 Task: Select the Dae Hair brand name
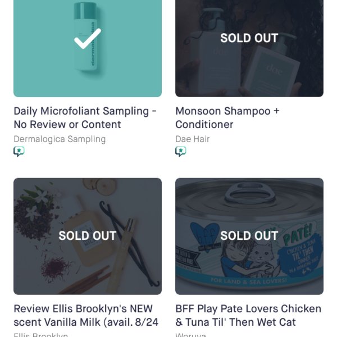[193, 139]
